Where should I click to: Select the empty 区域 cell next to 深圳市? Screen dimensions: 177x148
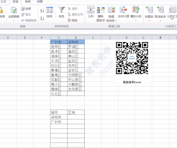[76, 117]
